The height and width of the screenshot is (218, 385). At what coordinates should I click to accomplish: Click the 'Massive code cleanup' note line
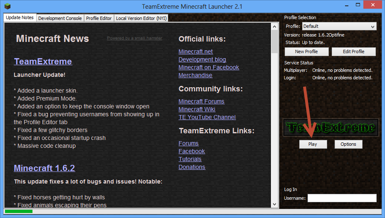[x=45, y=146]
